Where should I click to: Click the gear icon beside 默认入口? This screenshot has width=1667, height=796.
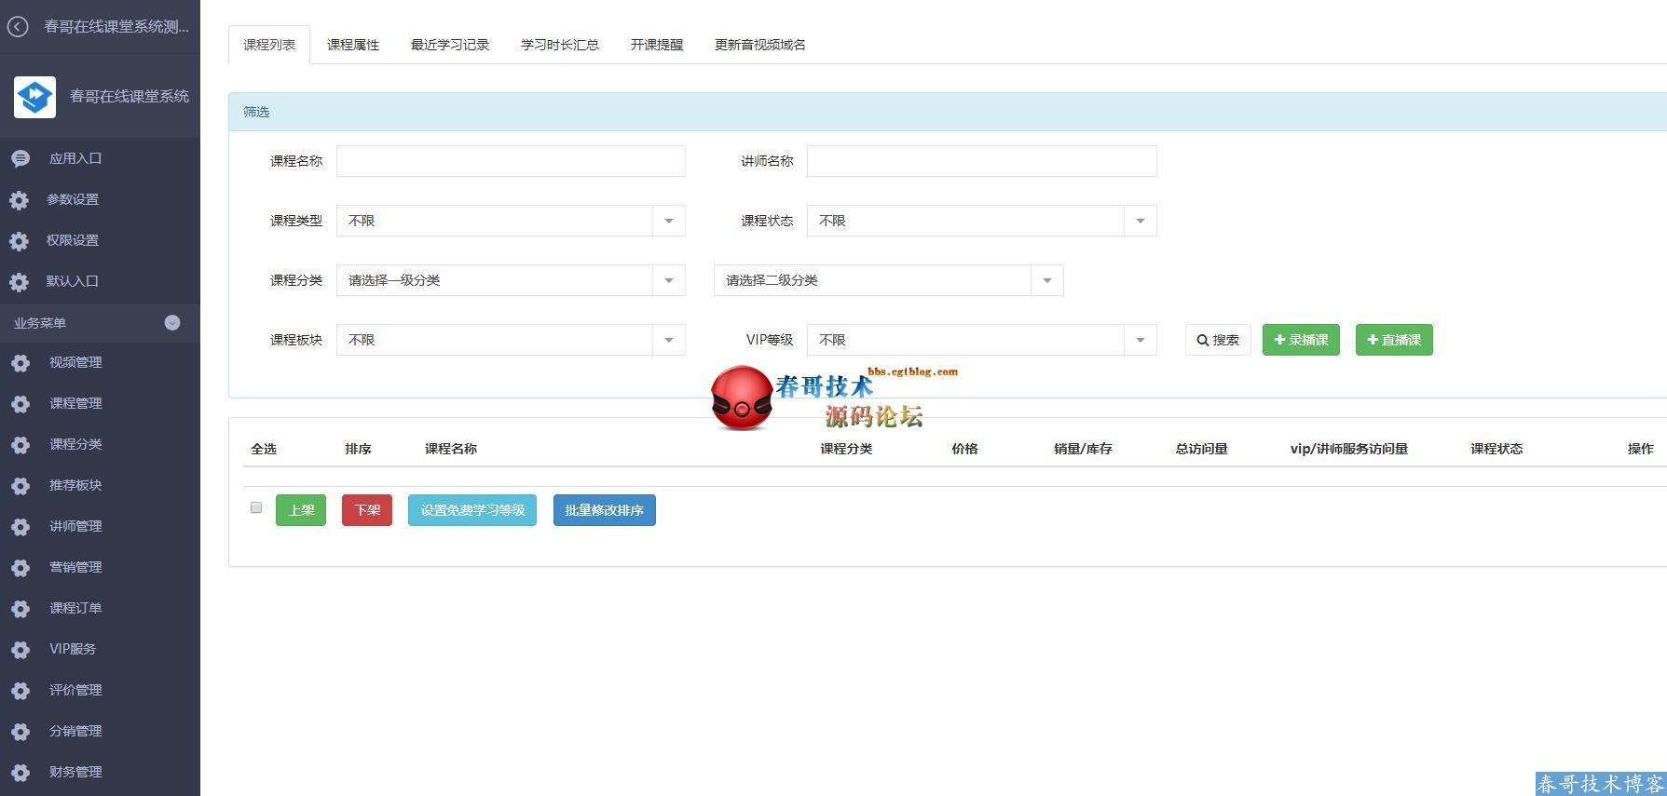click(20, 282)
